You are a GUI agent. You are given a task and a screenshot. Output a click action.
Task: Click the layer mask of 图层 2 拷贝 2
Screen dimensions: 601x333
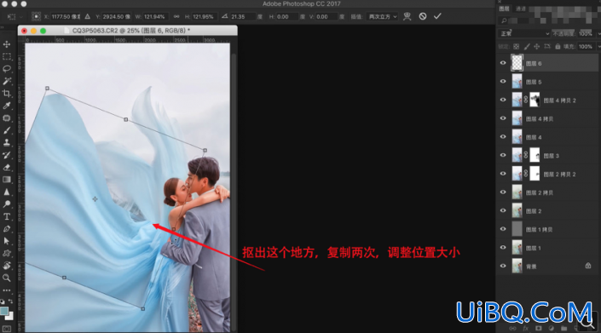click(535, 174)
